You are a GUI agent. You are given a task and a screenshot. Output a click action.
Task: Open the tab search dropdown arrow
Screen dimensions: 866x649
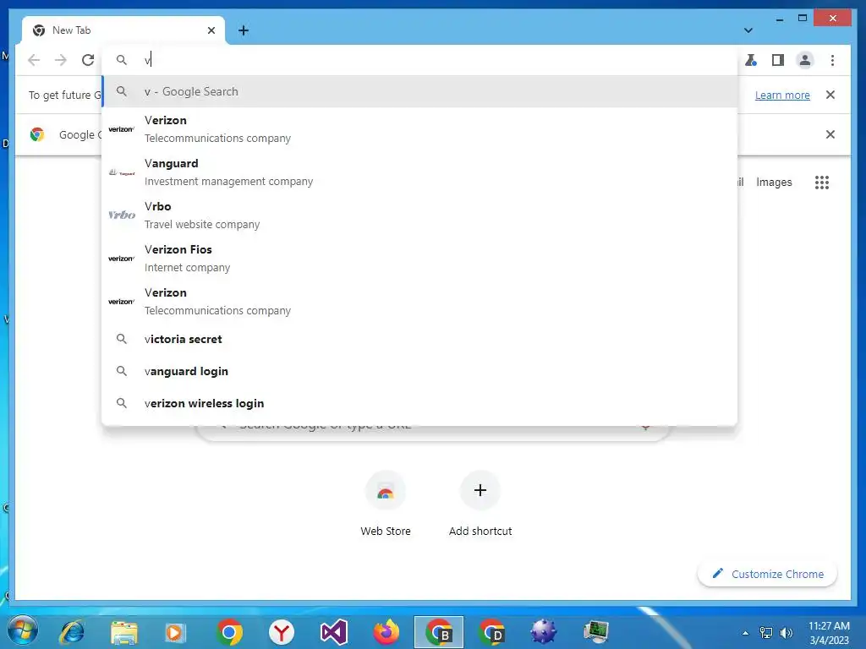(748, 30)
